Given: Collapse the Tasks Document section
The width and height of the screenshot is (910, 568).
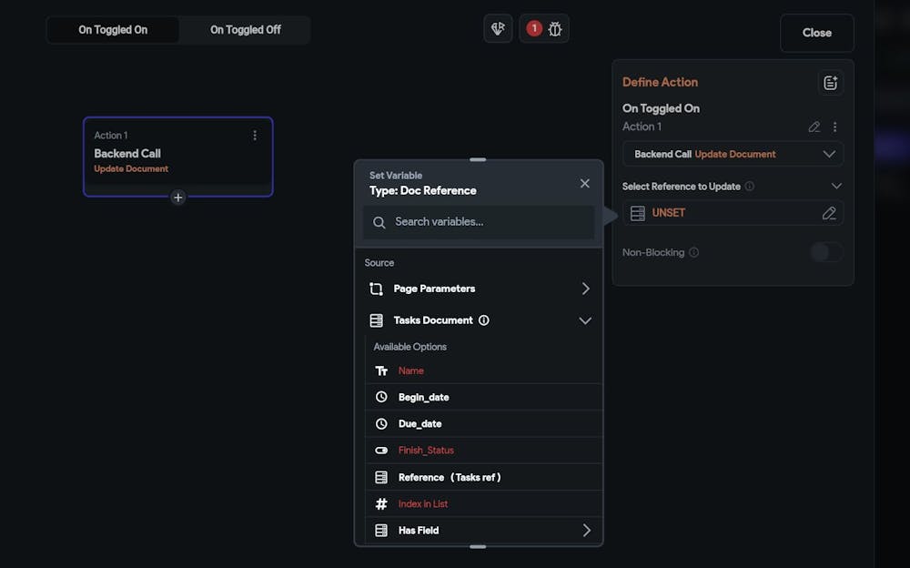Looking at the screenshot, I should [585, 320].
